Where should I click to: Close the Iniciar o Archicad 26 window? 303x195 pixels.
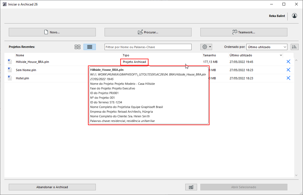point(296,4)
